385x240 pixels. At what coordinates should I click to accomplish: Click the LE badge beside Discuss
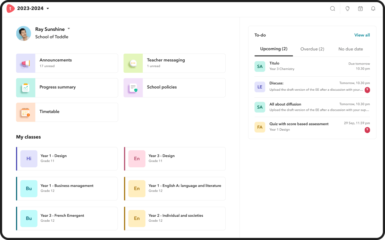click(260, 87)
